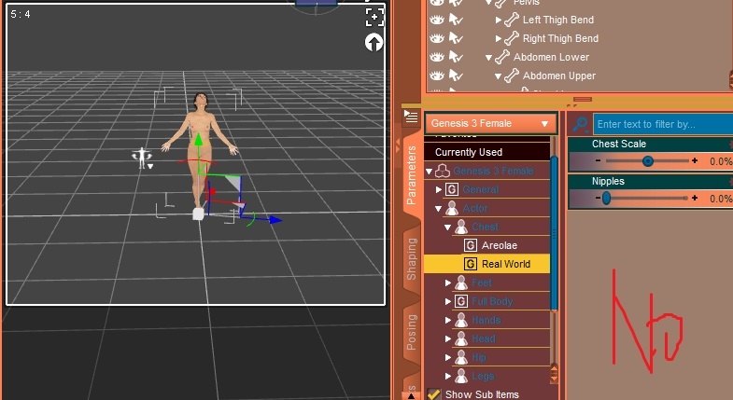The image size is (733, 400).
Task: Click the Chest Scale slider handle
Action: pyautogui.click(x=647, y=161)
